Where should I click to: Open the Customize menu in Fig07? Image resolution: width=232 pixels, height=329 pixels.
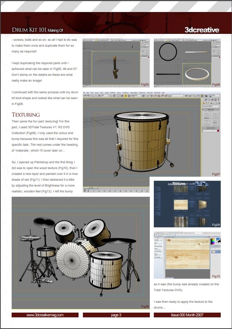pos(149,93)
